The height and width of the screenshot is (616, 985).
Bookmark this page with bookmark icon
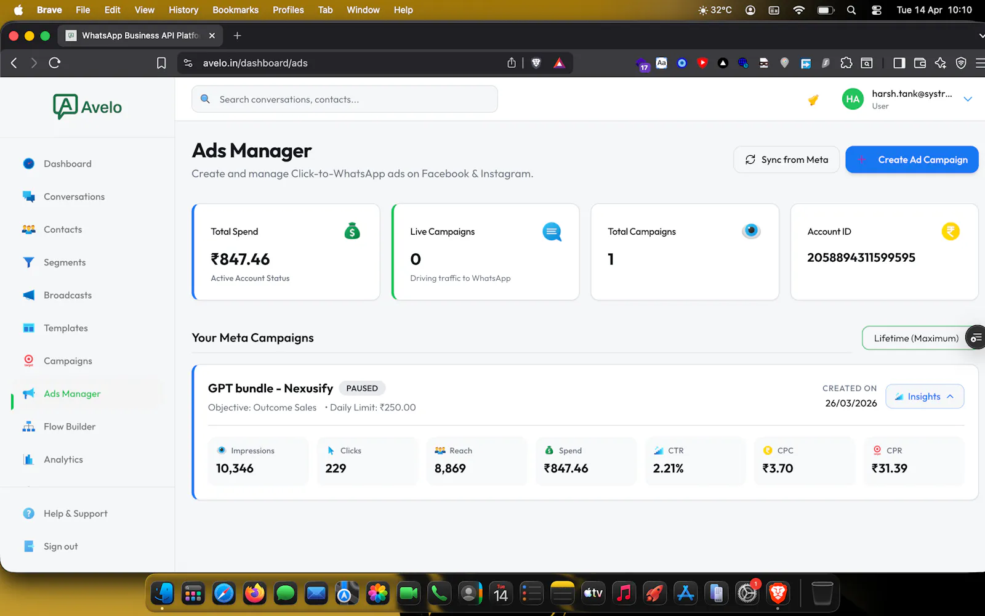click(x=161, y=63)
